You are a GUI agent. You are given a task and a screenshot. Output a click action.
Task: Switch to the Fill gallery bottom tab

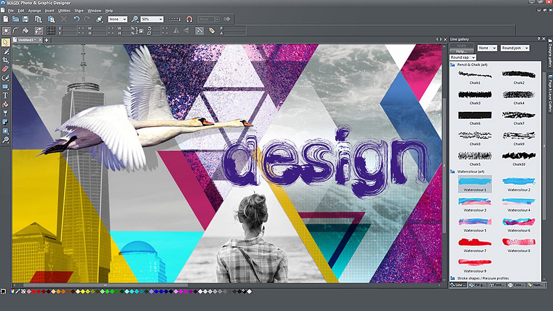coord(478,285)
